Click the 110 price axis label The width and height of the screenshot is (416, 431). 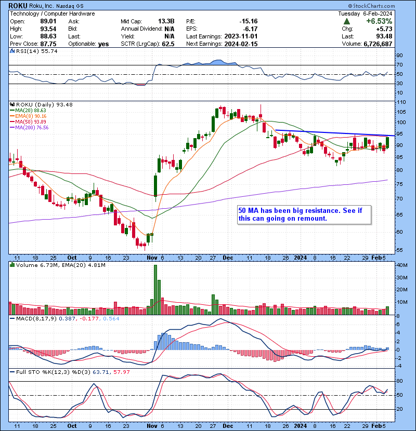(401, 102)
